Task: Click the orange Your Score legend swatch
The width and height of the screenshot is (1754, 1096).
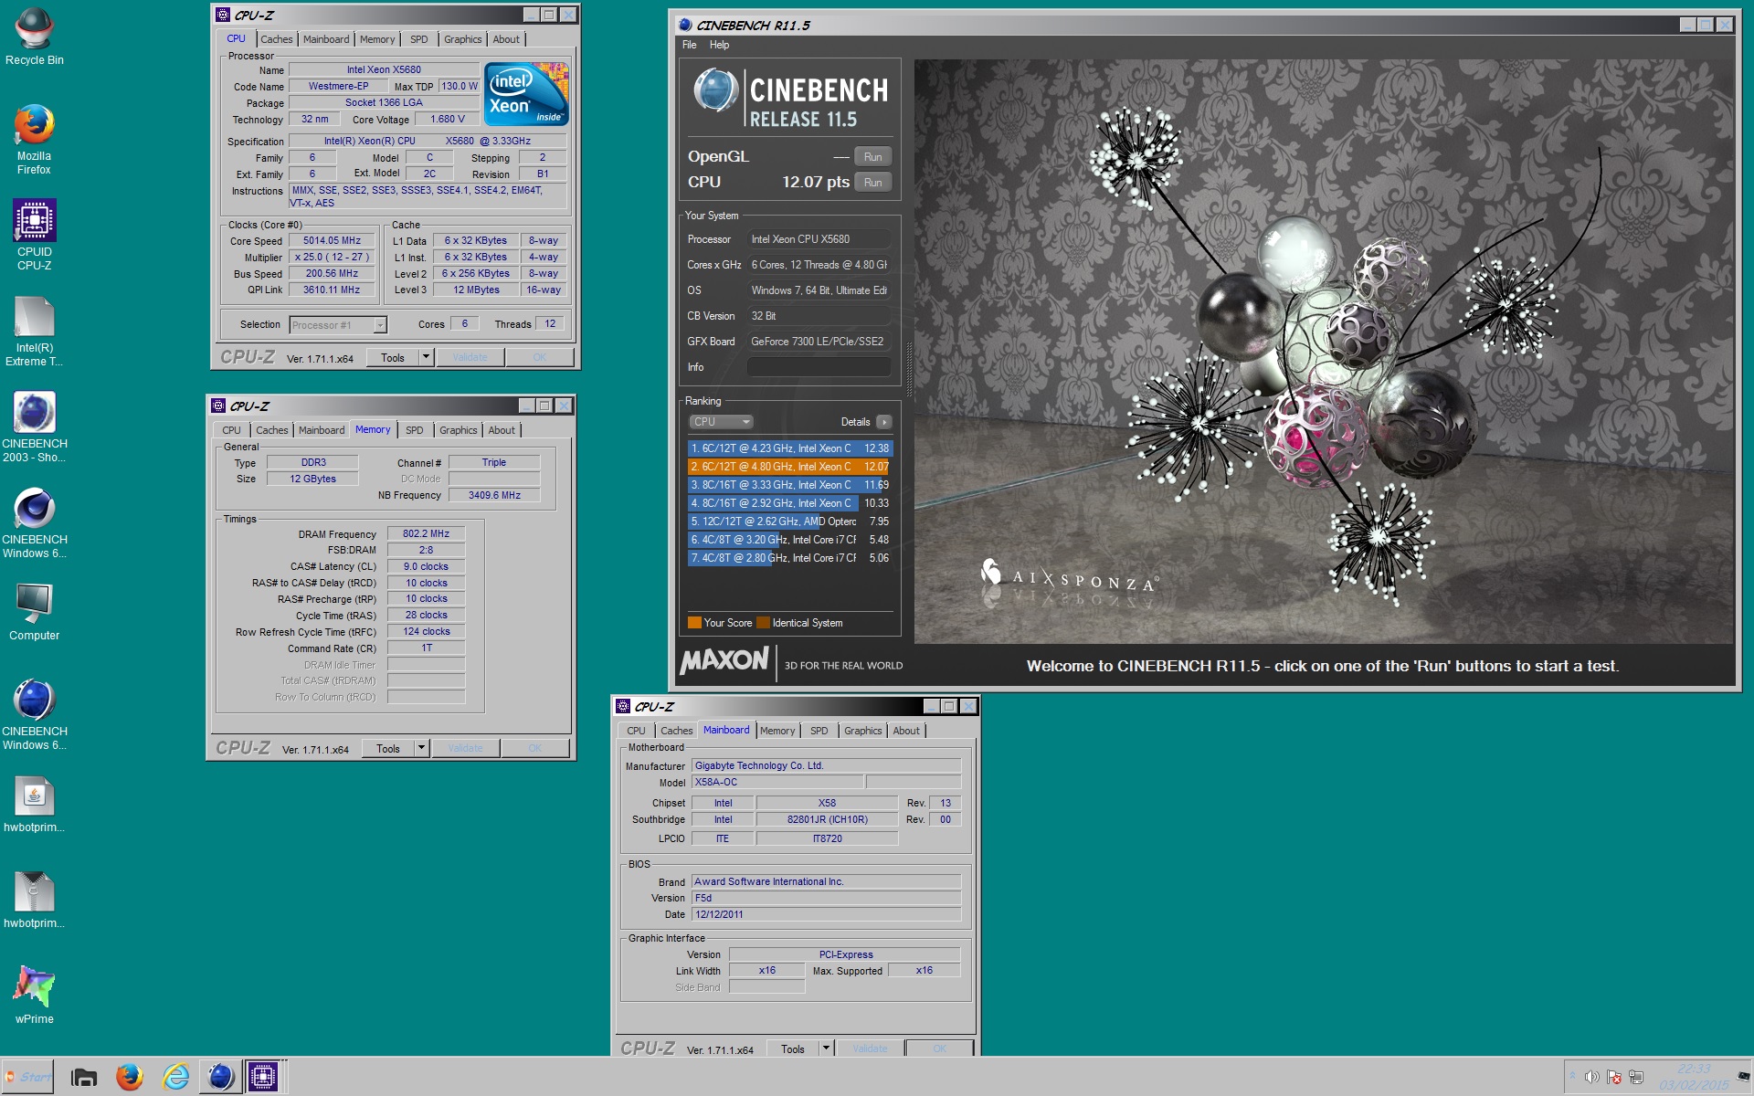Action: (x=694, y=623)
